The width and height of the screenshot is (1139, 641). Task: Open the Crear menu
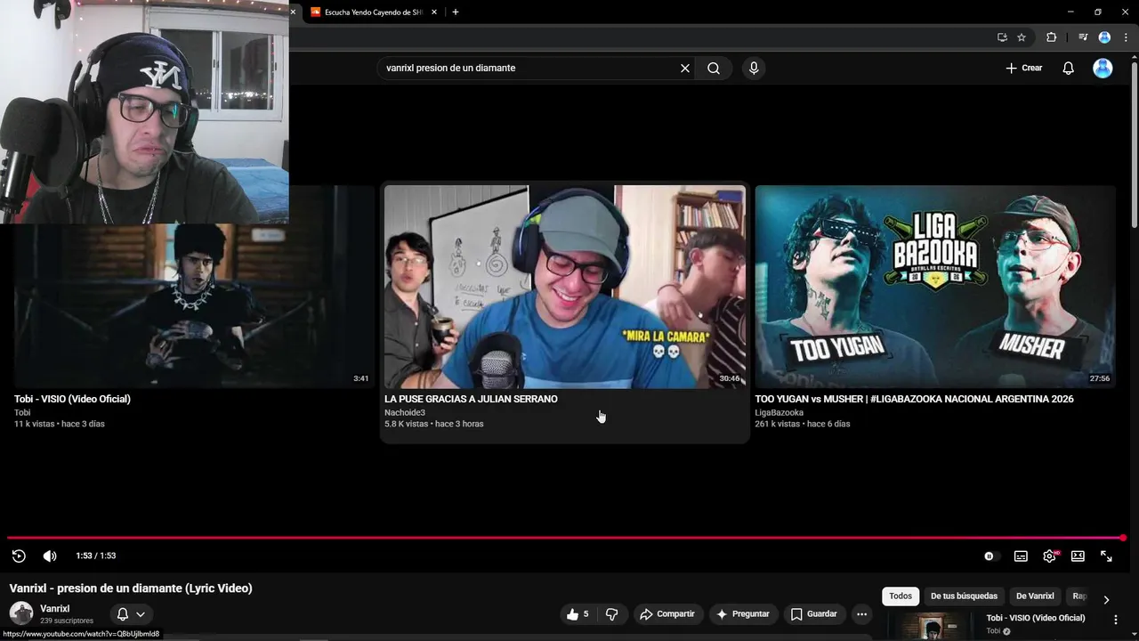[x=1024, y=68]
